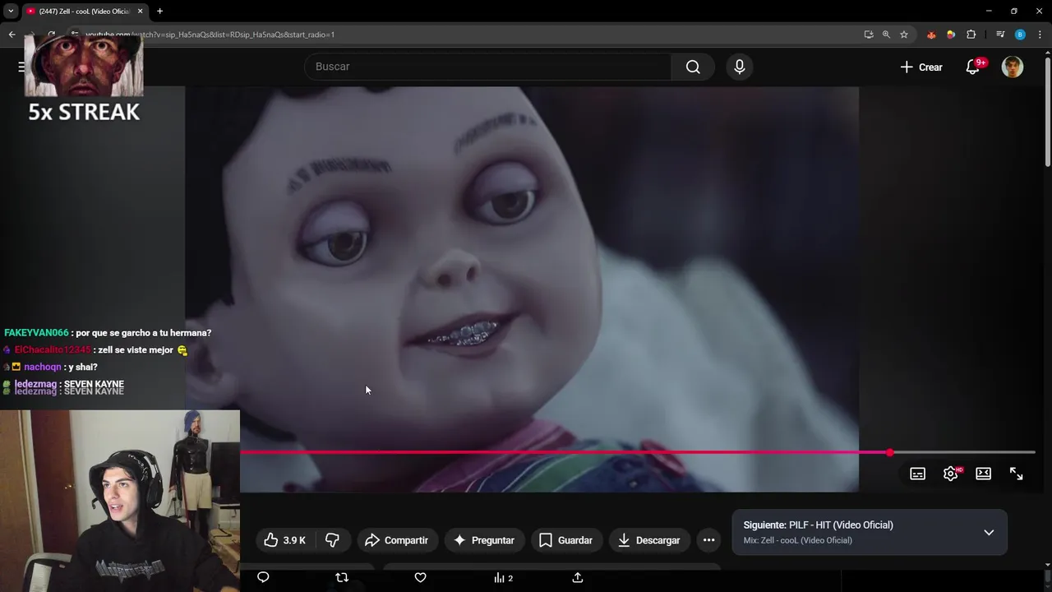This screenshot has height=592, width=1052.
Task: Open the Chrome three-dot menu
Action: (1040, 35)
